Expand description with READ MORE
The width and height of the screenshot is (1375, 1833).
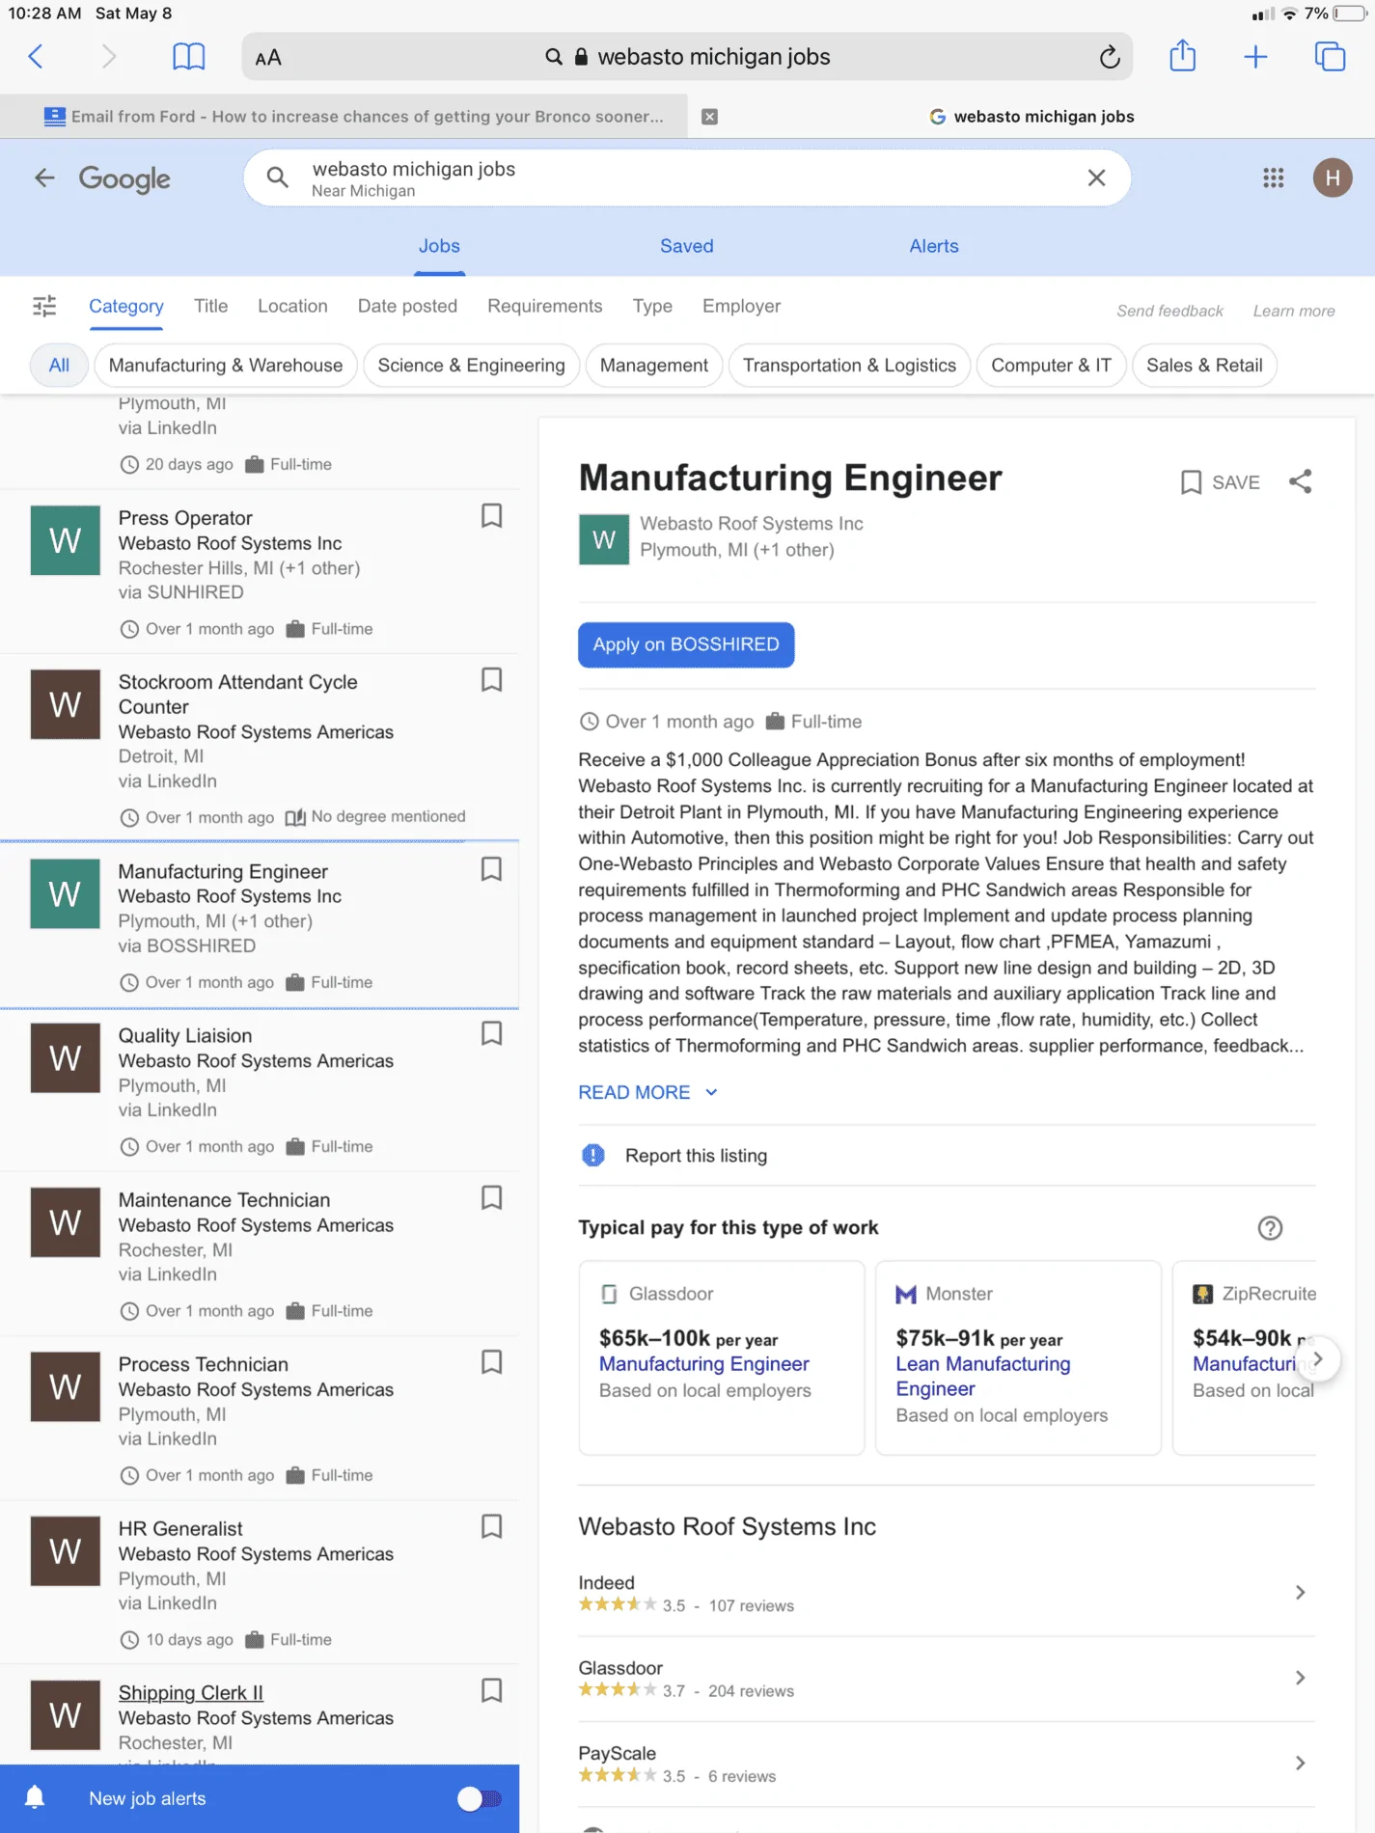point(648,1092)
